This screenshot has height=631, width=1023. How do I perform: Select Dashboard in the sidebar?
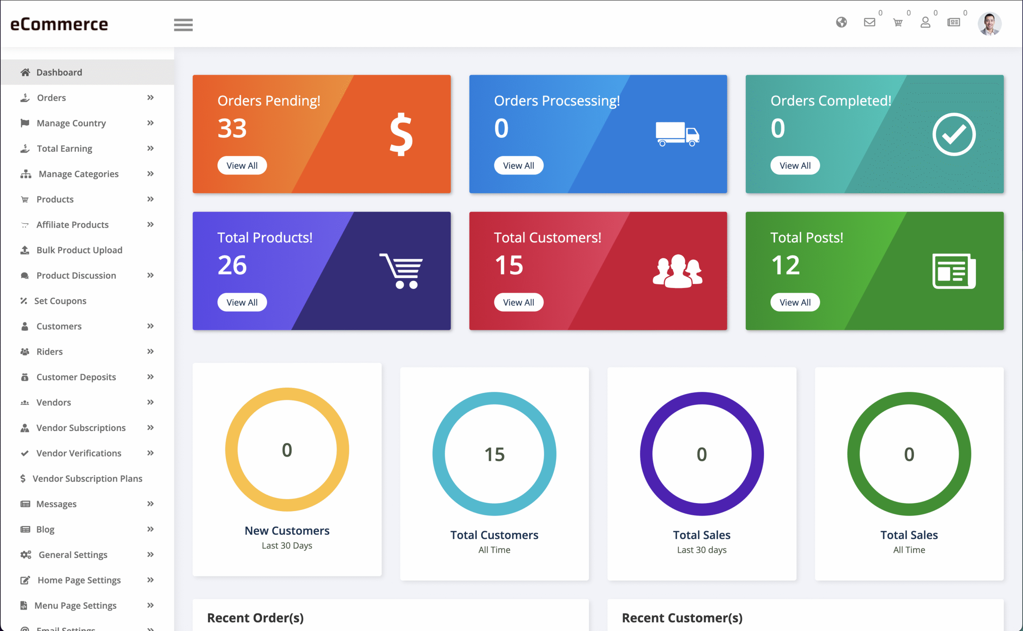[x=59, y=72]
